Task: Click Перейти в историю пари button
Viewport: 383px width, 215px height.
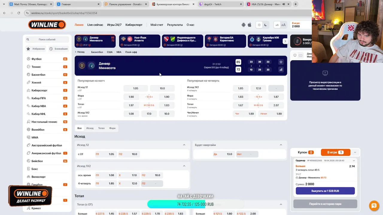Action: (325, 204)
